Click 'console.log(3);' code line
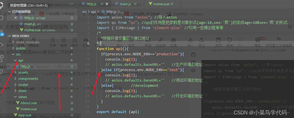Image resolution: width=294 pixels, height=118 pixels. [121, 91]
